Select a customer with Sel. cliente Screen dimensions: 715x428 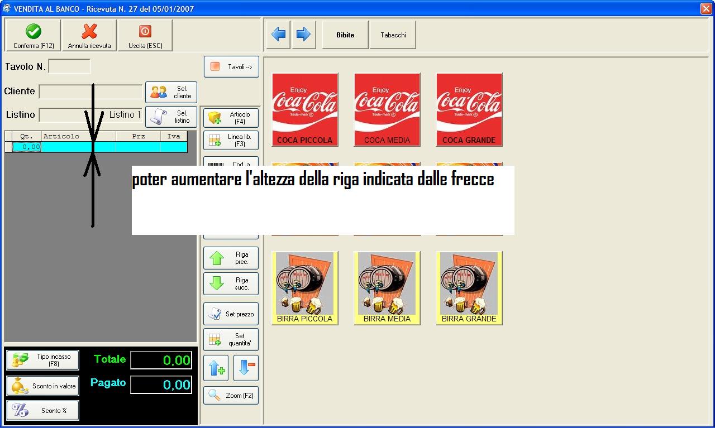click(171, 92)
